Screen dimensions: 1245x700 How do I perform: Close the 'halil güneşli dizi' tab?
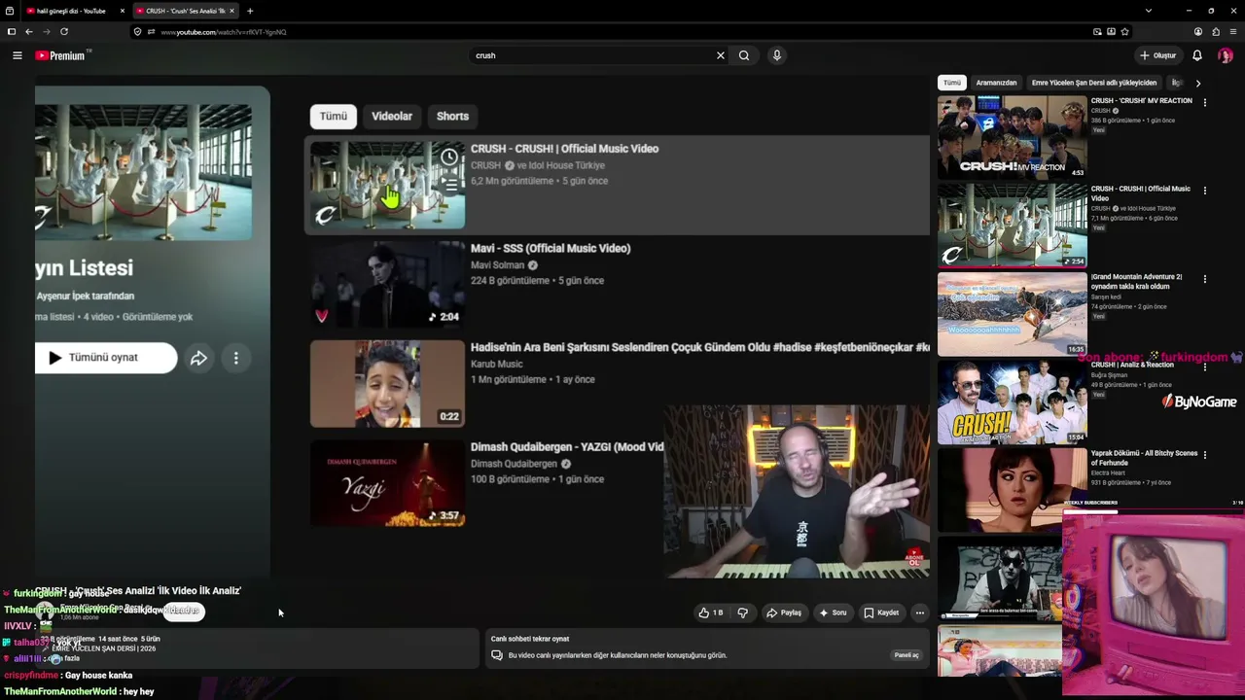123,11
